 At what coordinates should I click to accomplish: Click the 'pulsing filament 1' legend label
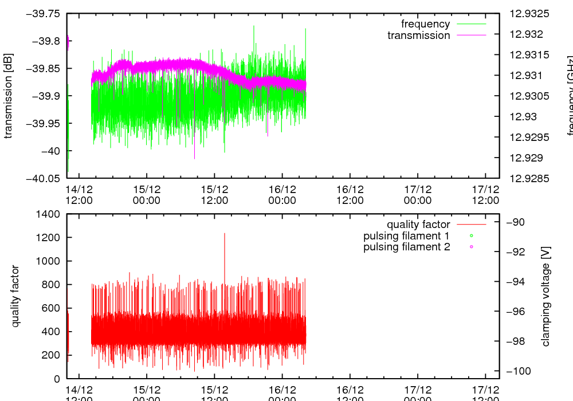(406, 236)
